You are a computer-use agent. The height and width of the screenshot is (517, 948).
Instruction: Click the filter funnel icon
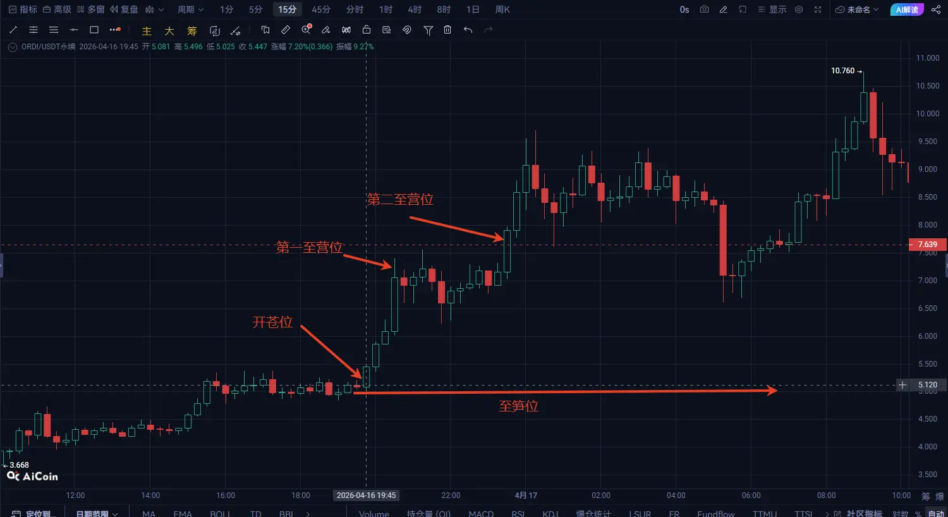[428, 30]
